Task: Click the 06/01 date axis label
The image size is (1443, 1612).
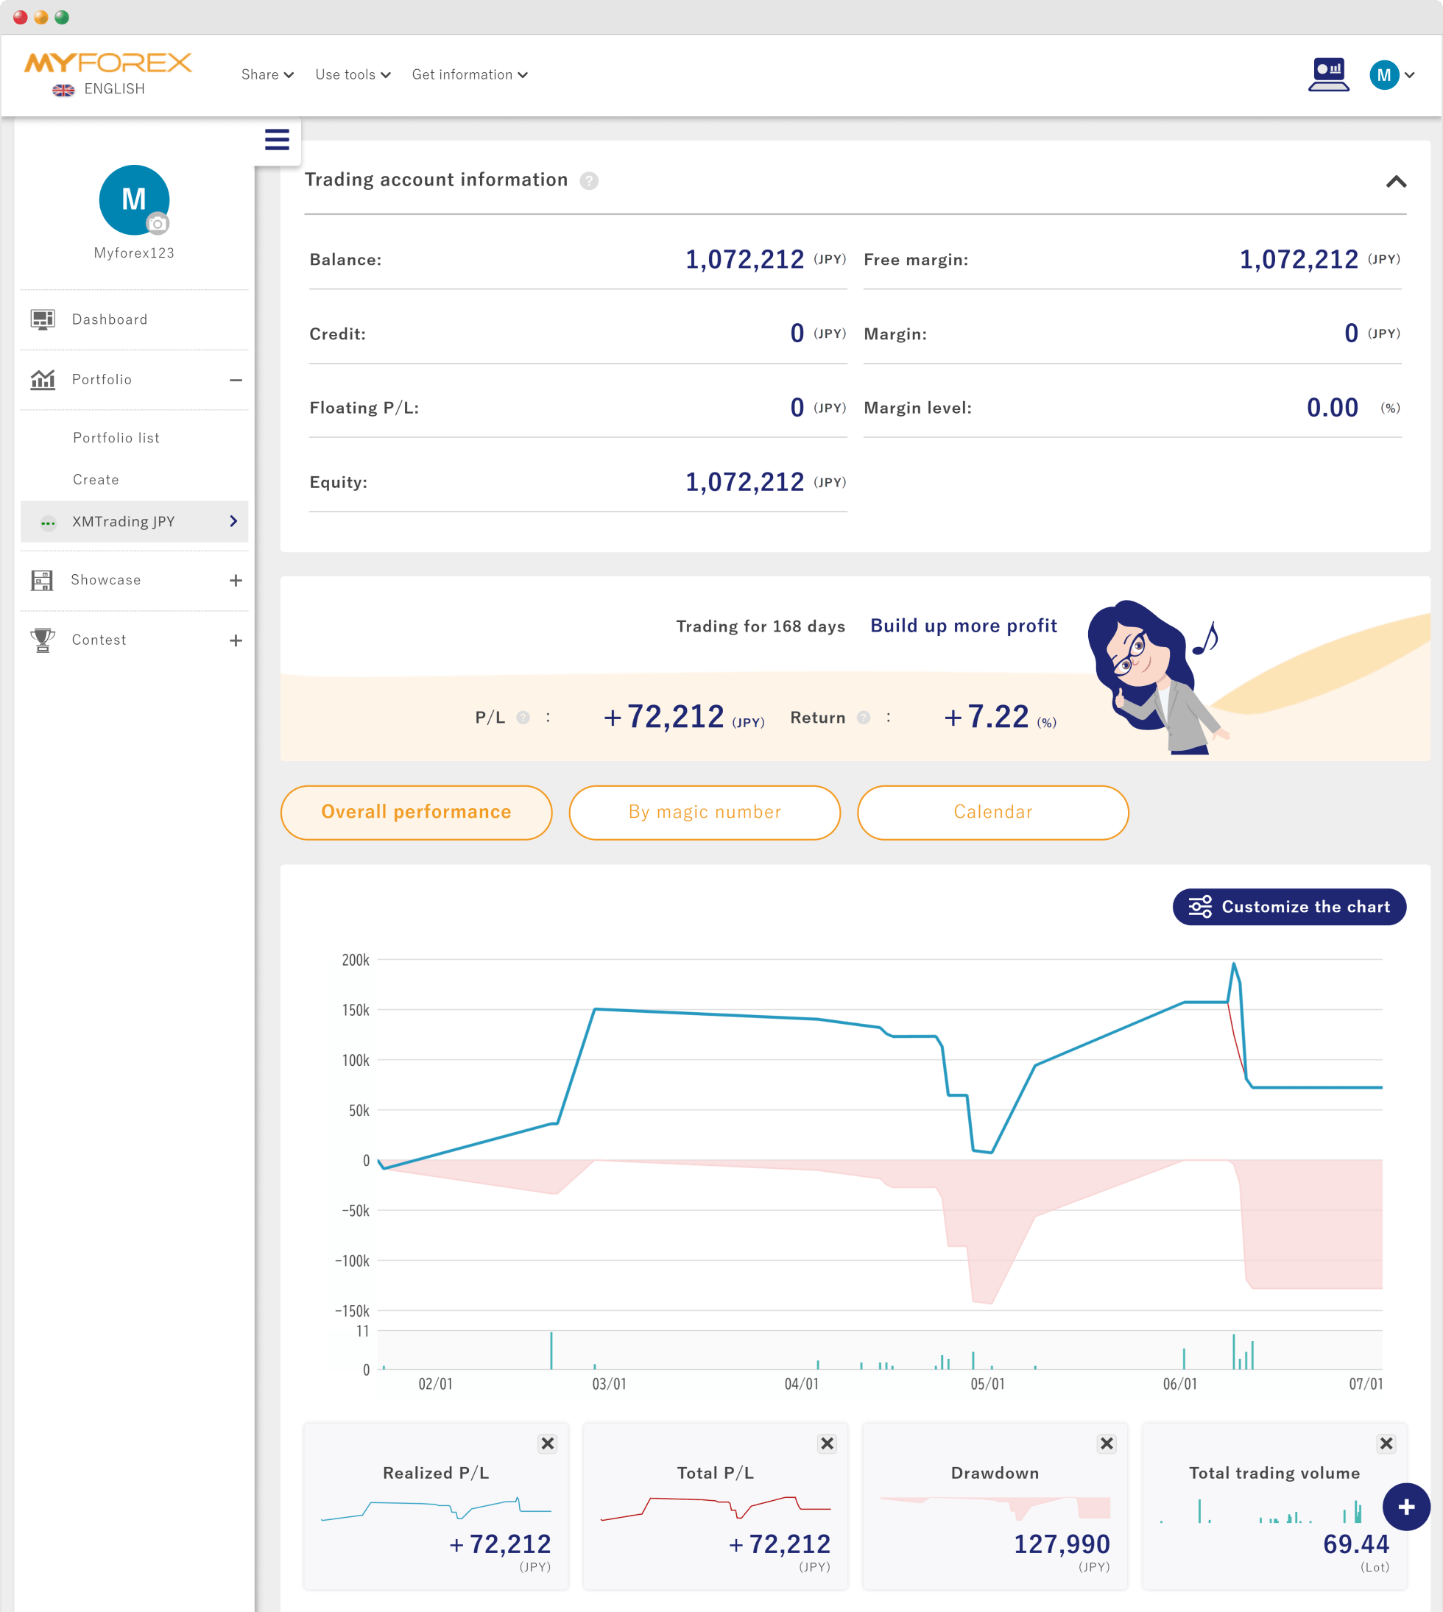Action: [x=1179, y=1385]
